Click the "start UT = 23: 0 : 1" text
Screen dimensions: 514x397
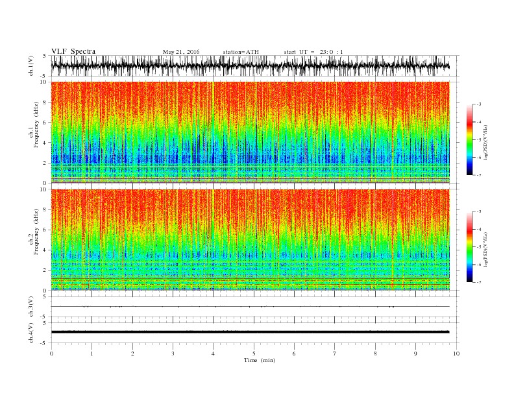tap(313, 52)
